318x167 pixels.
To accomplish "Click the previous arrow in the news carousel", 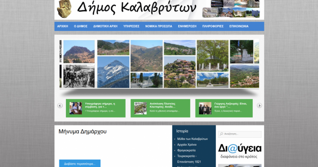I will (60, 106).
